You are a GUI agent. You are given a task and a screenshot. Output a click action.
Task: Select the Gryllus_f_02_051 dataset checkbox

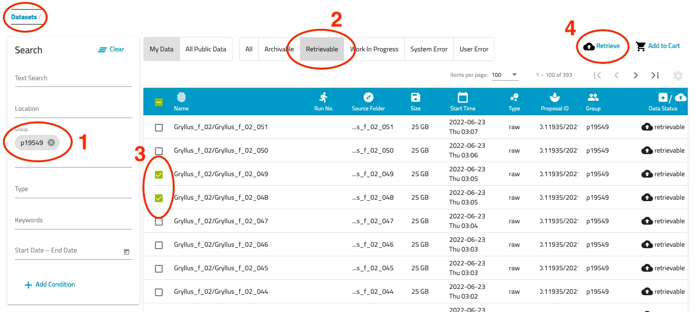(x=159, y=128)
